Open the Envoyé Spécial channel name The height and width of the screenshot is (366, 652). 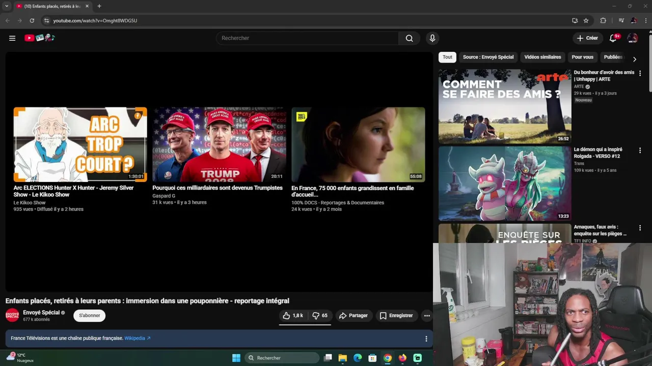[x=41, y=313]
